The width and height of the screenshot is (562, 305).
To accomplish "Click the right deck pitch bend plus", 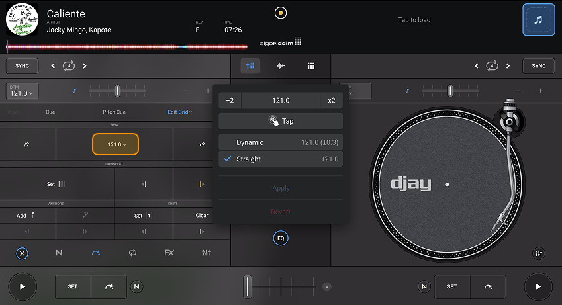I will coord(541,91).
